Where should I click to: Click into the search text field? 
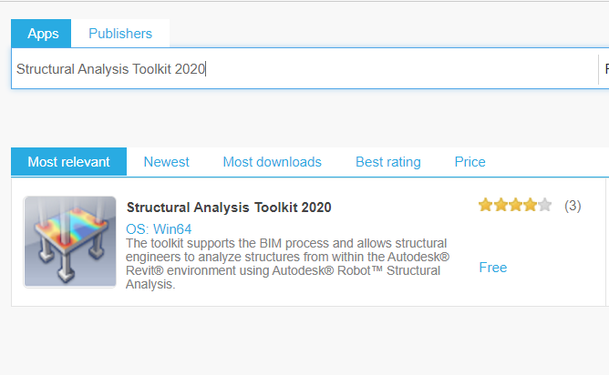click(304, 68)
